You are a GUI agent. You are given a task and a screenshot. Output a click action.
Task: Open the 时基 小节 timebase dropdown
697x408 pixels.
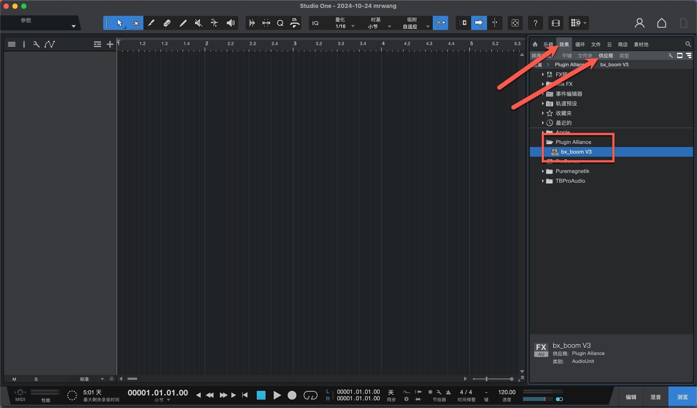point(379,23)
